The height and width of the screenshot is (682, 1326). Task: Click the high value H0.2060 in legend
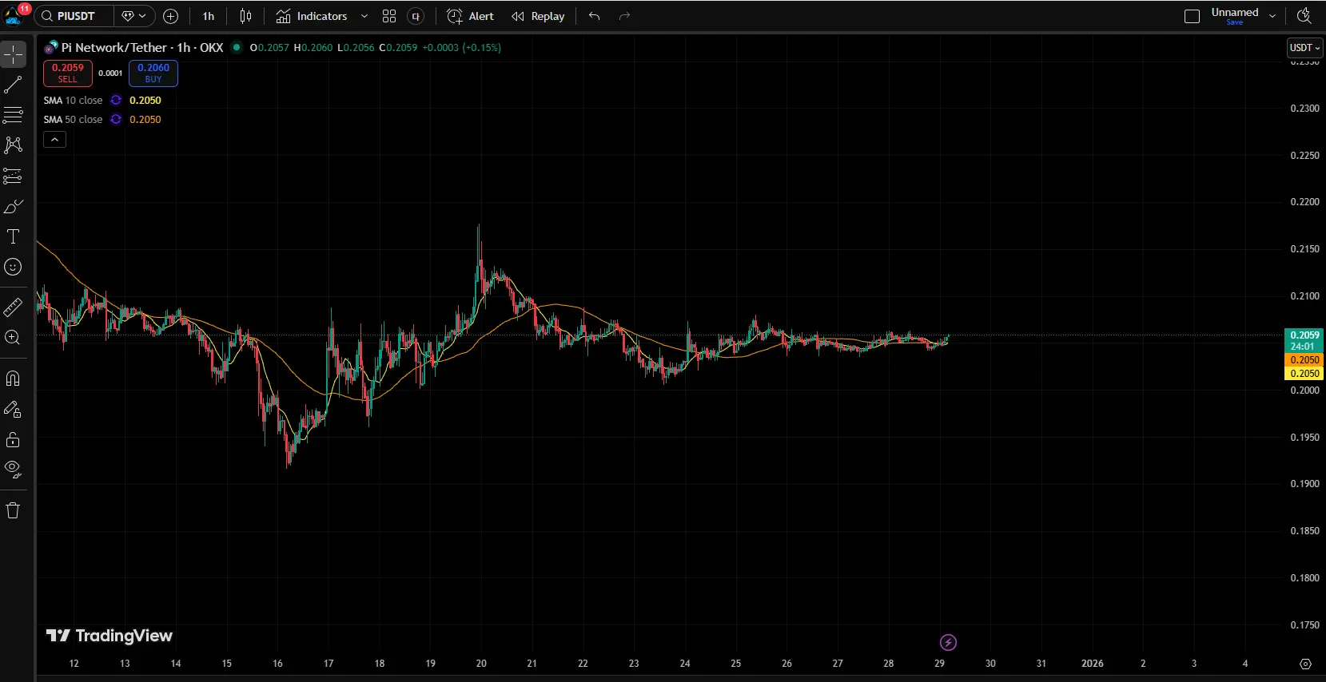pyautogui.click(x=313, y=48)
